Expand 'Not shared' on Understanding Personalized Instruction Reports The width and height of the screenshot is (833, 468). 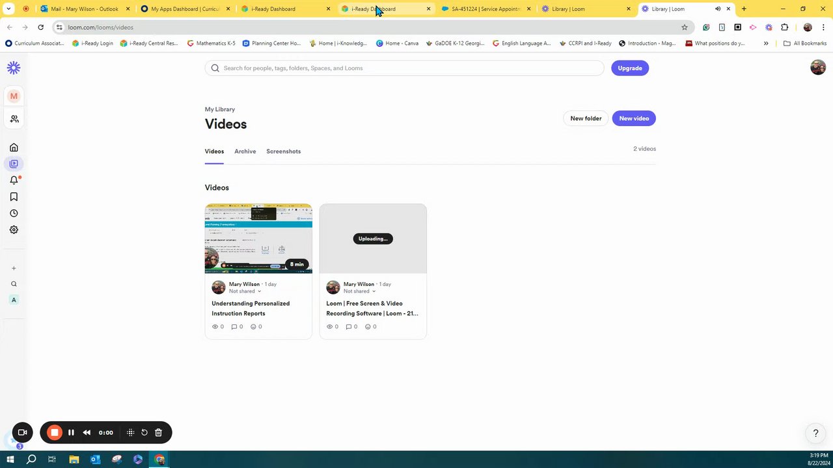(x=245, y=291)
